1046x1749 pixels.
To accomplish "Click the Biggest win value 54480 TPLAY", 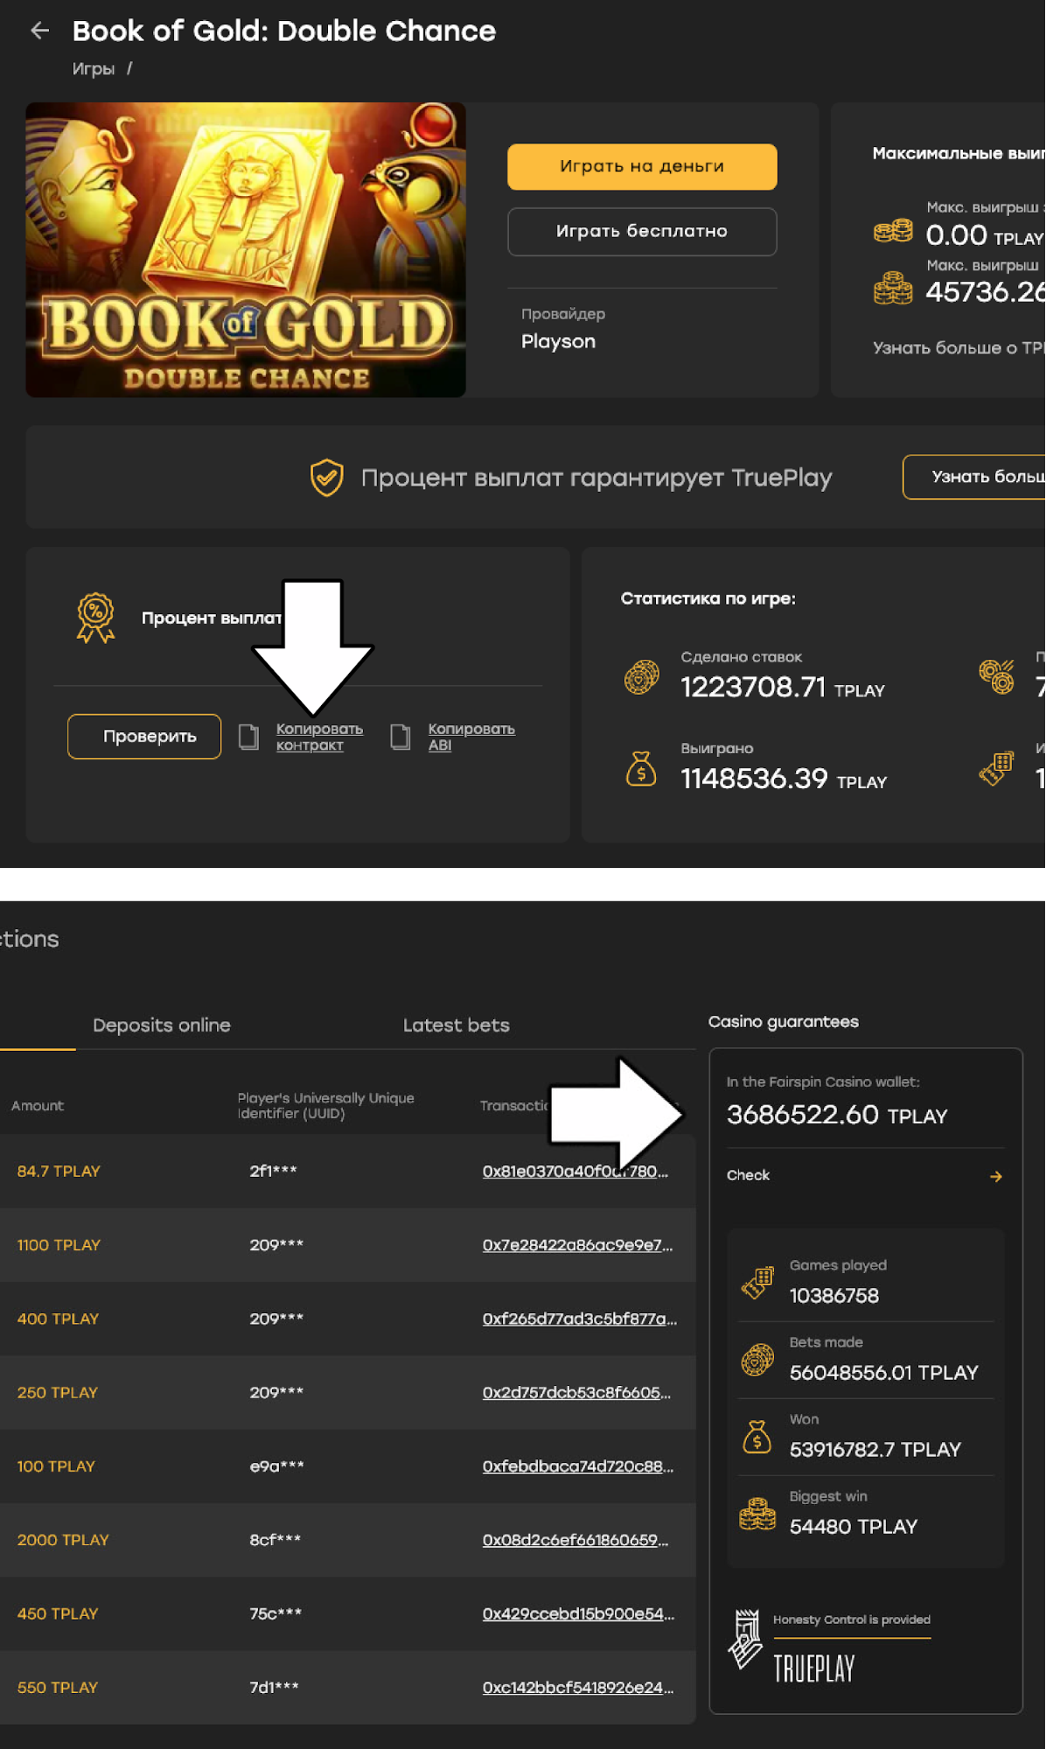I will click(854, 1527).
